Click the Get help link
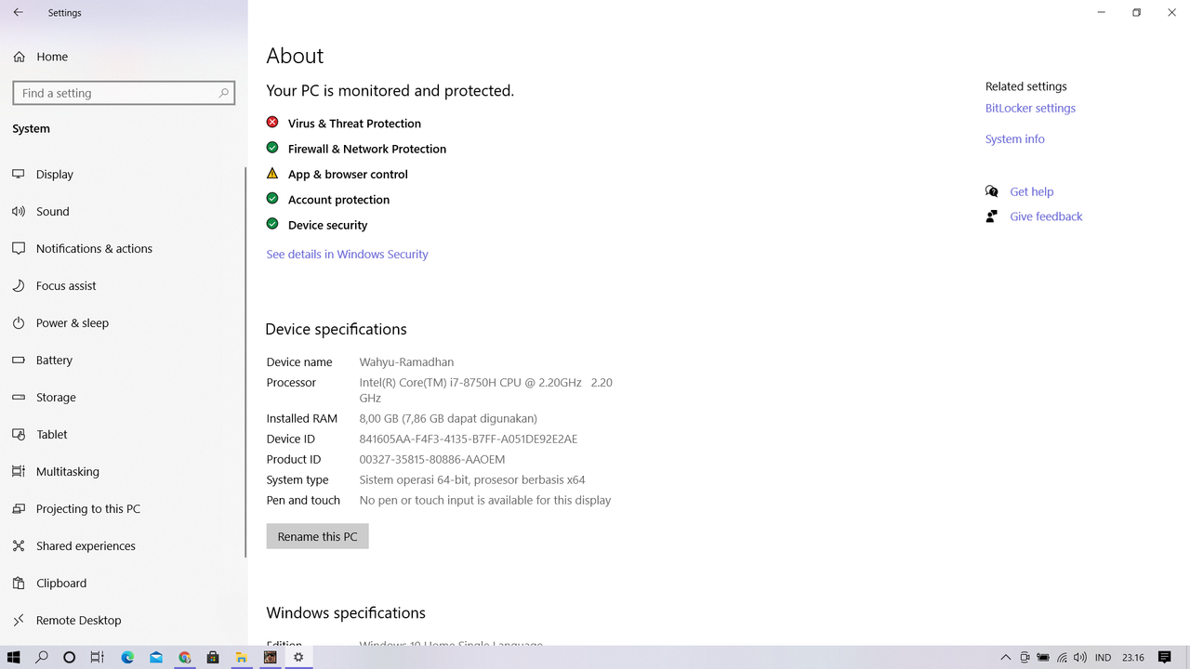 coord(1032,192)
